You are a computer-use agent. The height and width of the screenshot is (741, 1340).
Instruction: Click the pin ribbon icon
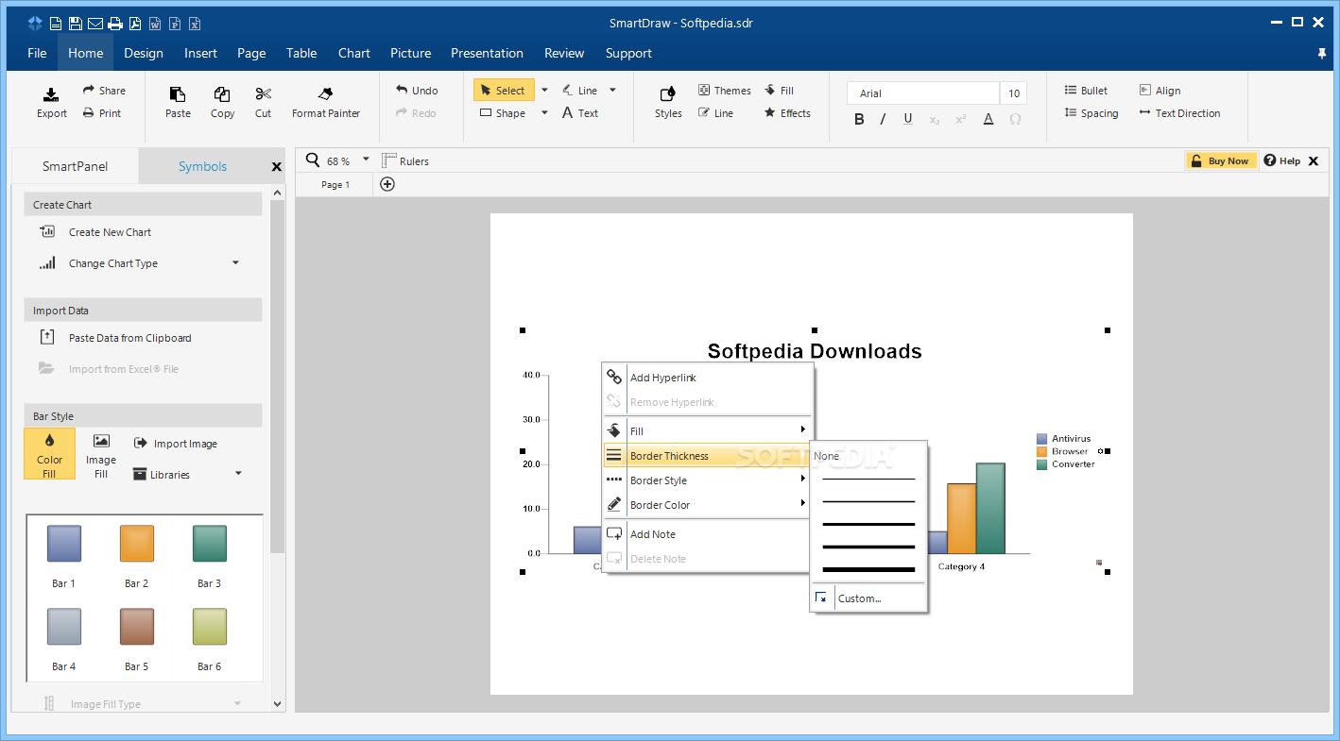point(1322,53)
